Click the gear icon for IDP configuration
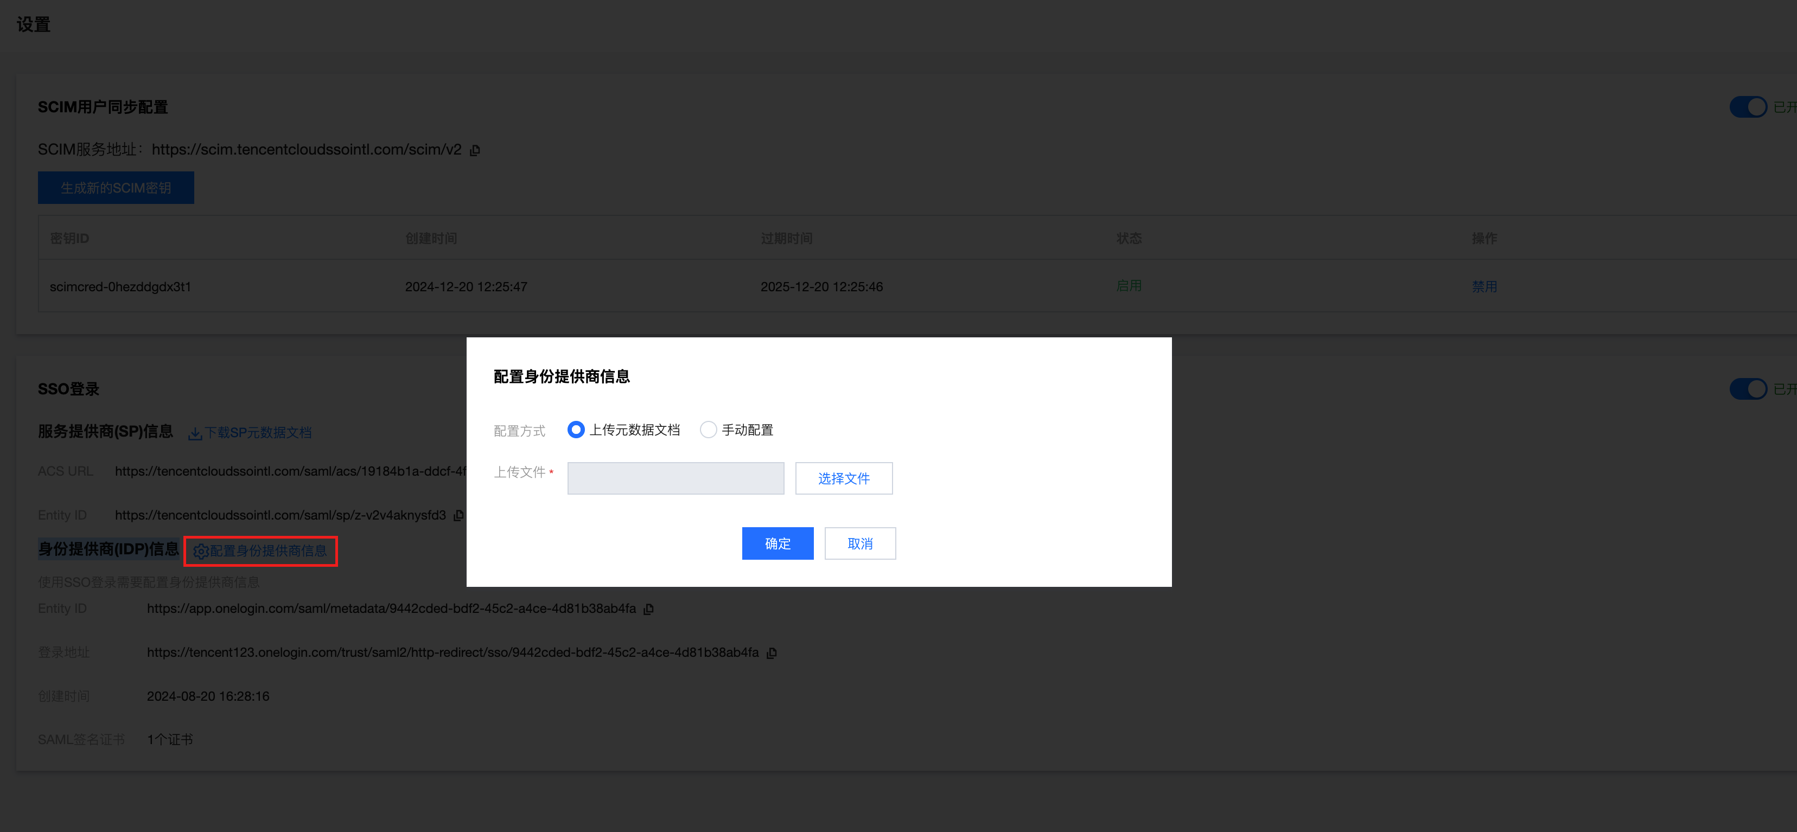 [x=200, y=552]
